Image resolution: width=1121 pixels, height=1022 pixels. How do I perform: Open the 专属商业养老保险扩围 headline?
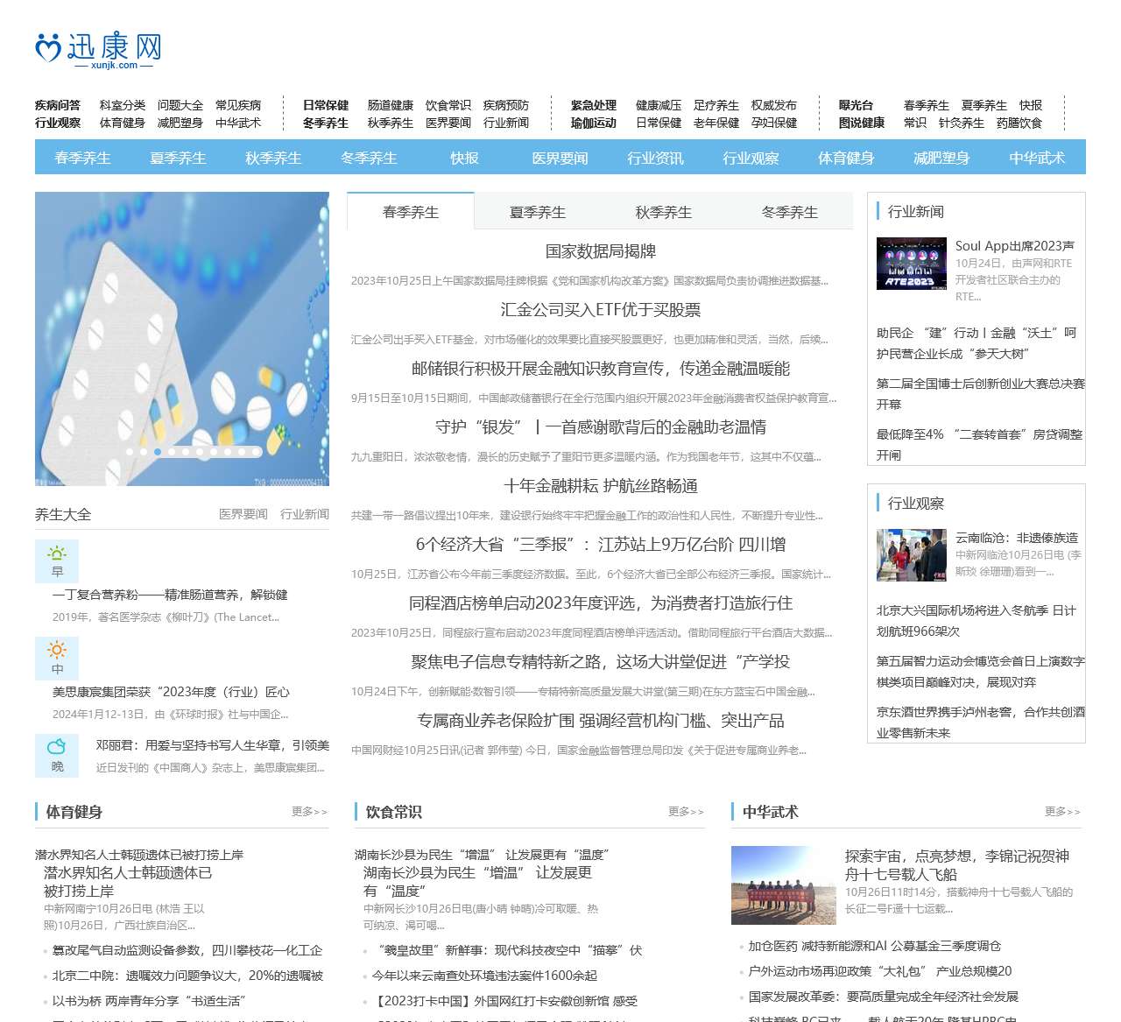pos(601,721)
